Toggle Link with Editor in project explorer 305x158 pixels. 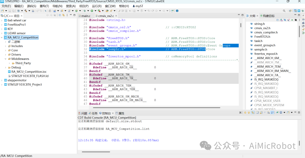[x=64, y=15]
